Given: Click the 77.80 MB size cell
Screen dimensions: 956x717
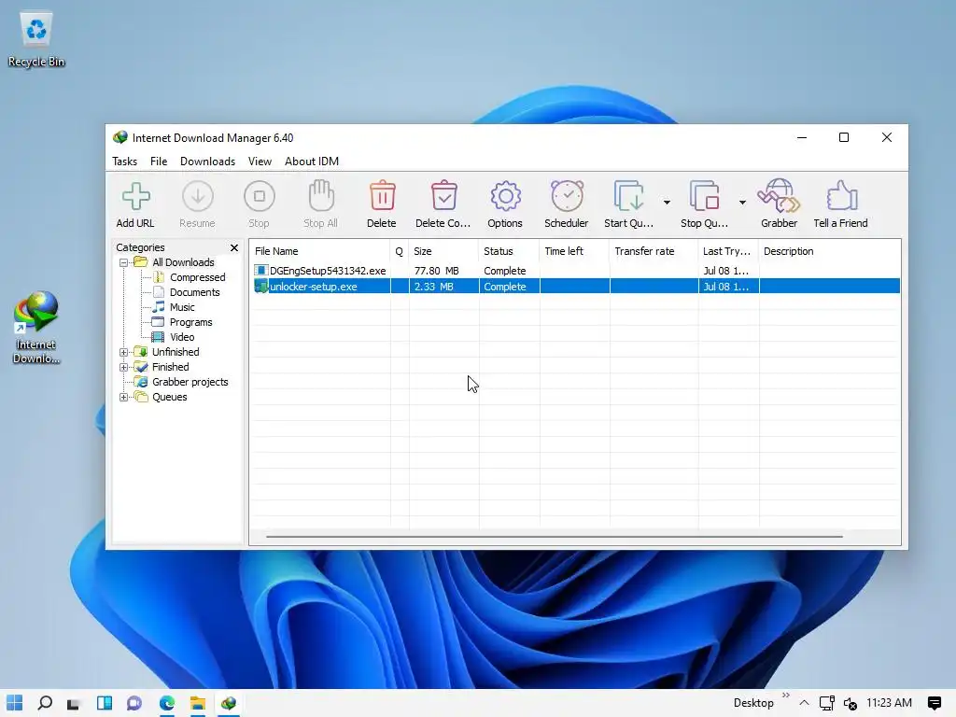Looking at the screenshot, I should coord(436,271).
